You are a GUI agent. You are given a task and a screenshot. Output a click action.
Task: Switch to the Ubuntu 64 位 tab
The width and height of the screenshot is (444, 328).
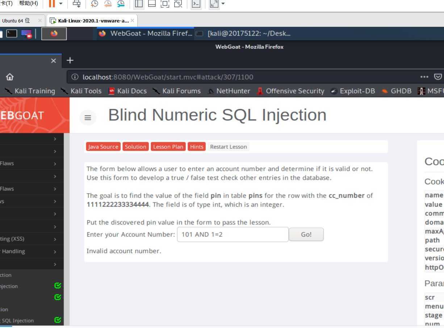(16, 21)
